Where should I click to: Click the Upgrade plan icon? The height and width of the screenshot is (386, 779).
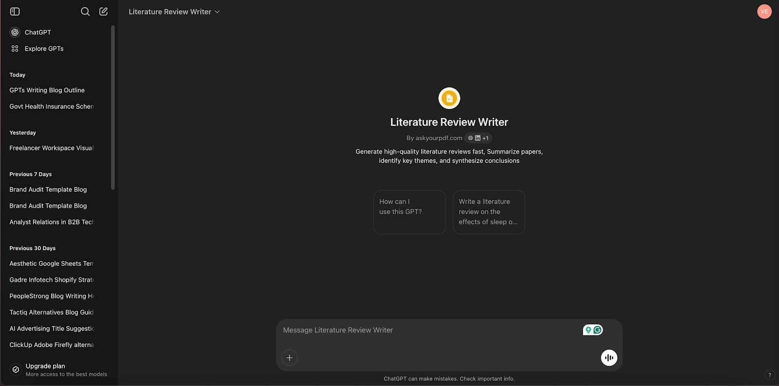[16, 369]
